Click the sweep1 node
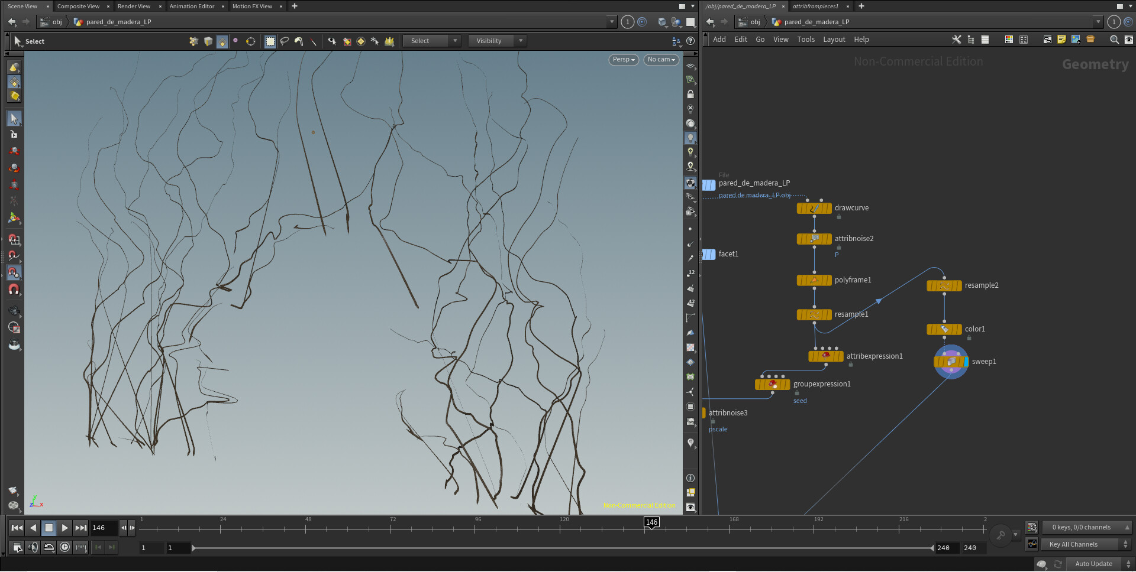The width and height of the screenshot is (1136, 572). [951, 362]
